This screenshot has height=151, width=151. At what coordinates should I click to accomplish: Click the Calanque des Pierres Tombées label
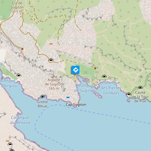(111, 88)
